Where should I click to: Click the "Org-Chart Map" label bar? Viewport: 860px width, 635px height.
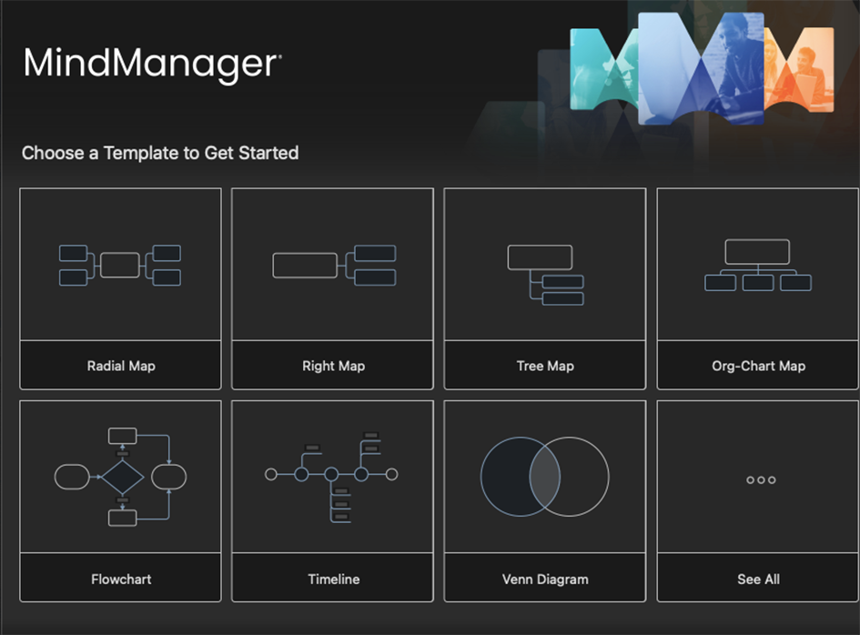pyautogui.click(x=759, y=365)
